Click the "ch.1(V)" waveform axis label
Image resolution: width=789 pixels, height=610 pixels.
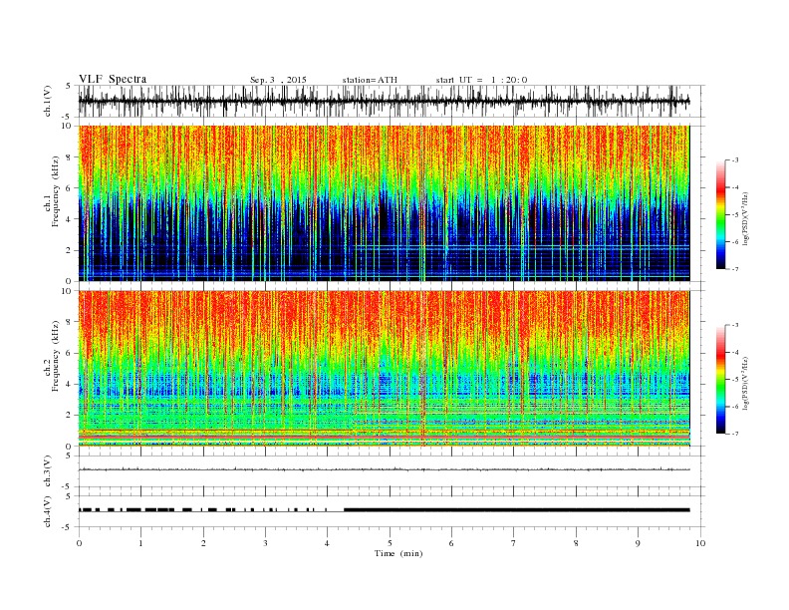tap(48, 102)
